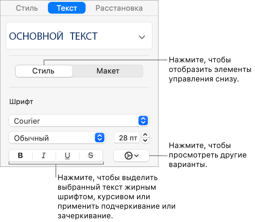This screenshot has height=222, width=255.
Task: Select the Текст tab
Action: click(x=67, y=8)
